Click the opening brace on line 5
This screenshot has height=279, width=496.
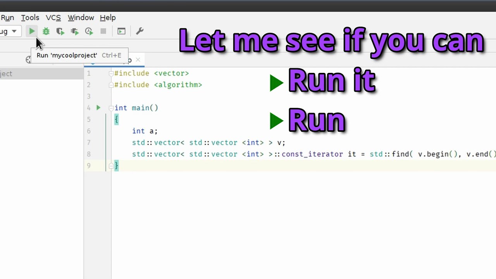pos(116,120)
